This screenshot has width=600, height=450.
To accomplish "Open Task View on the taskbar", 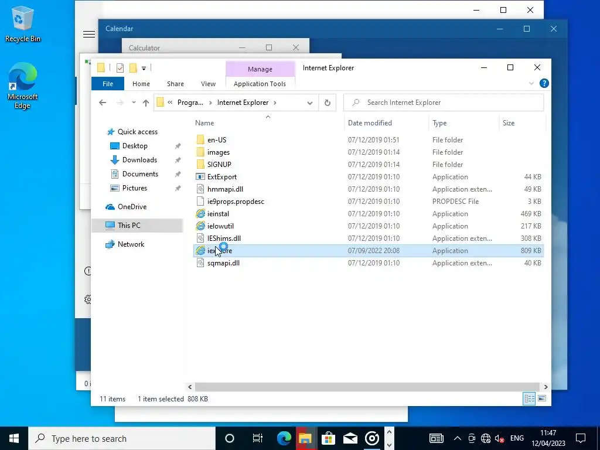I will coord(258,438).
